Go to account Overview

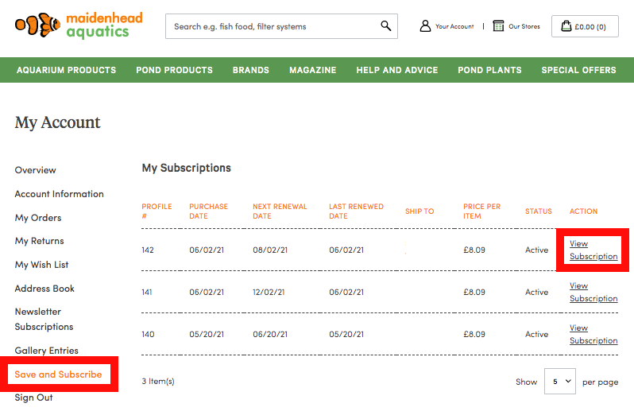35,170
